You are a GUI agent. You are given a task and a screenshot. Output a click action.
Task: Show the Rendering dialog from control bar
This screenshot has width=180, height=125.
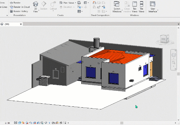[x=31, y=123]
